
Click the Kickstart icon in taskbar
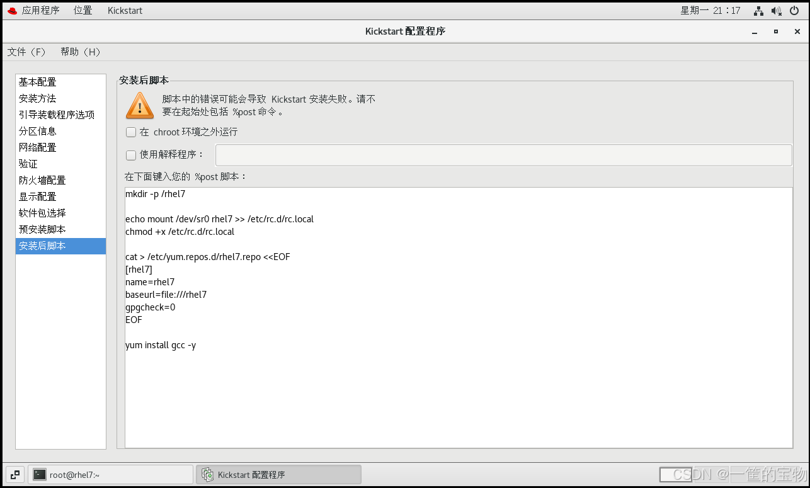point(207,475)
